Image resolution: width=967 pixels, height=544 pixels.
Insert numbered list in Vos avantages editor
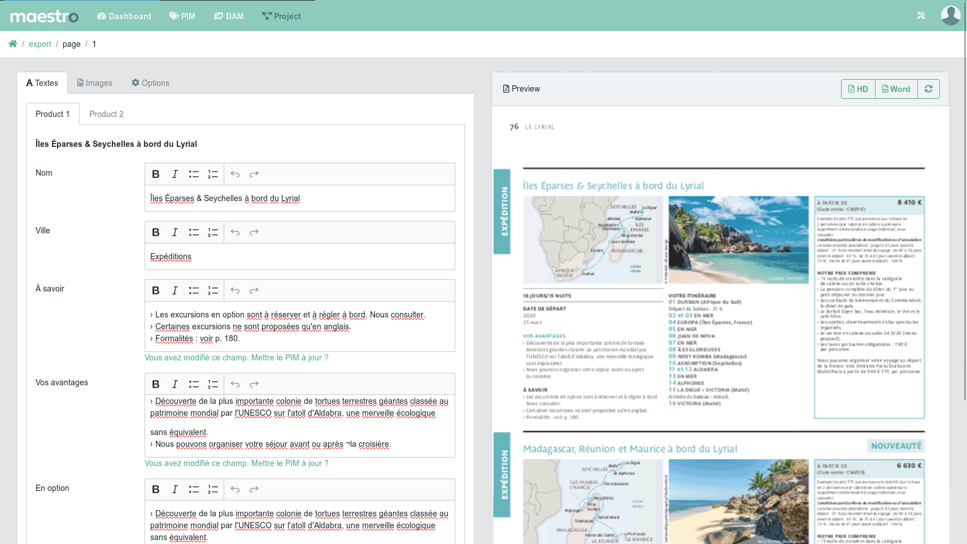click(213, 385)
